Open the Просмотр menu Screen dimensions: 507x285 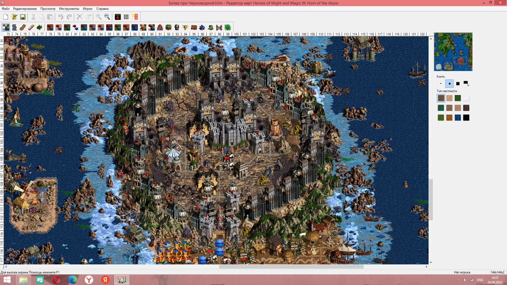pos(48,8)
